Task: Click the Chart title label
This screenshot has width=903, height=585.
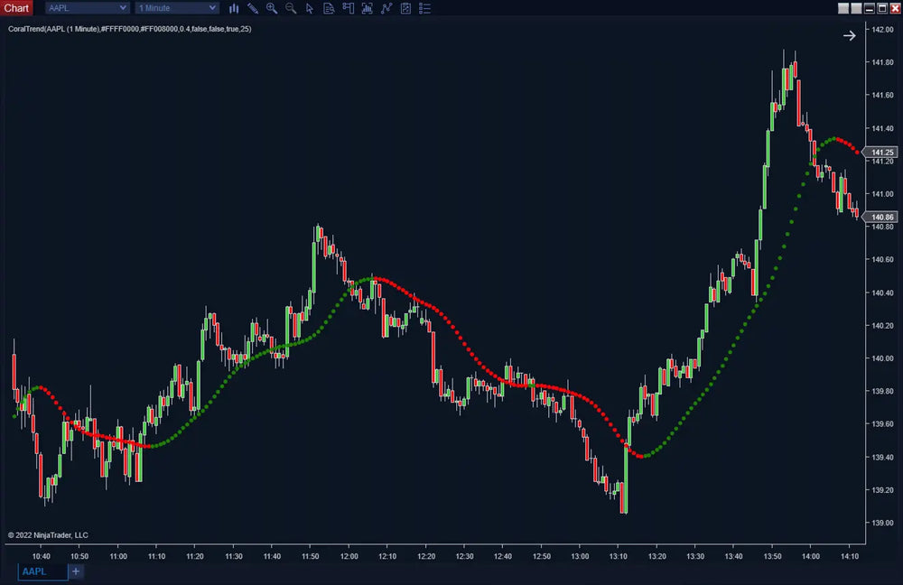Action: (x=17, y=8)
